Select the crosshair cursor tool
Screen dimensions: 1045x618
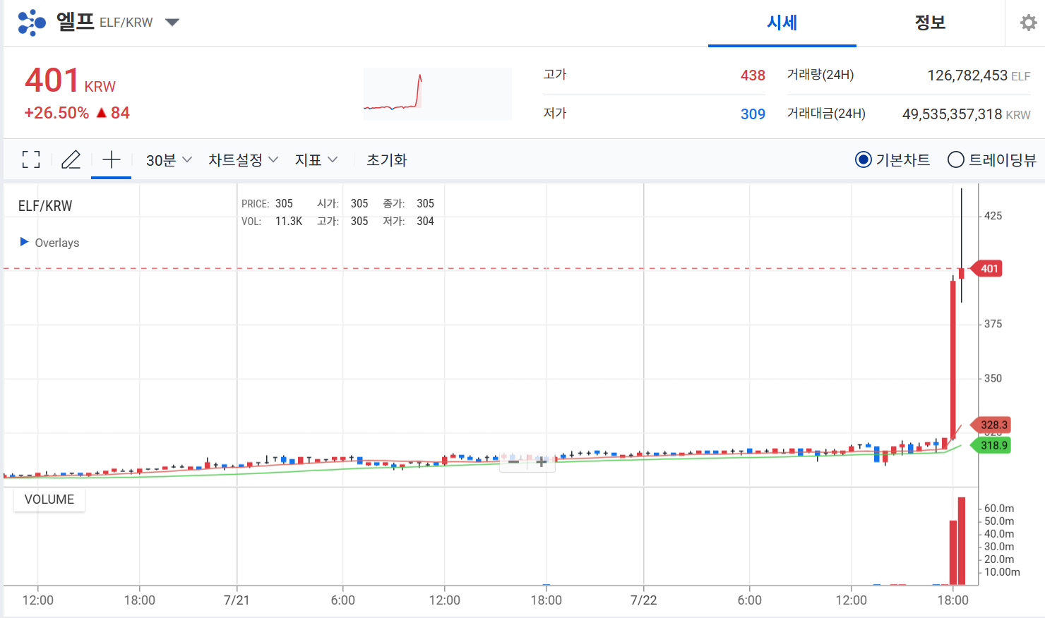[112, 159]
